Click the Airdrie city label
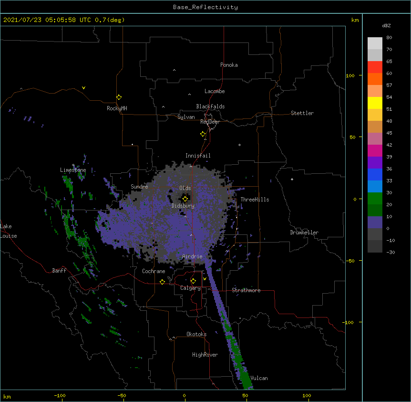 click(193, 256)
